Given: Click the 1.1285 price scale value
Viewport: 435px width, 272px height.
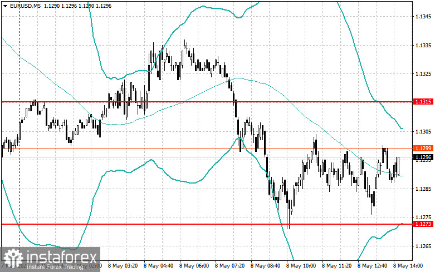Looking at the screenshot, I should coord(423,189).
